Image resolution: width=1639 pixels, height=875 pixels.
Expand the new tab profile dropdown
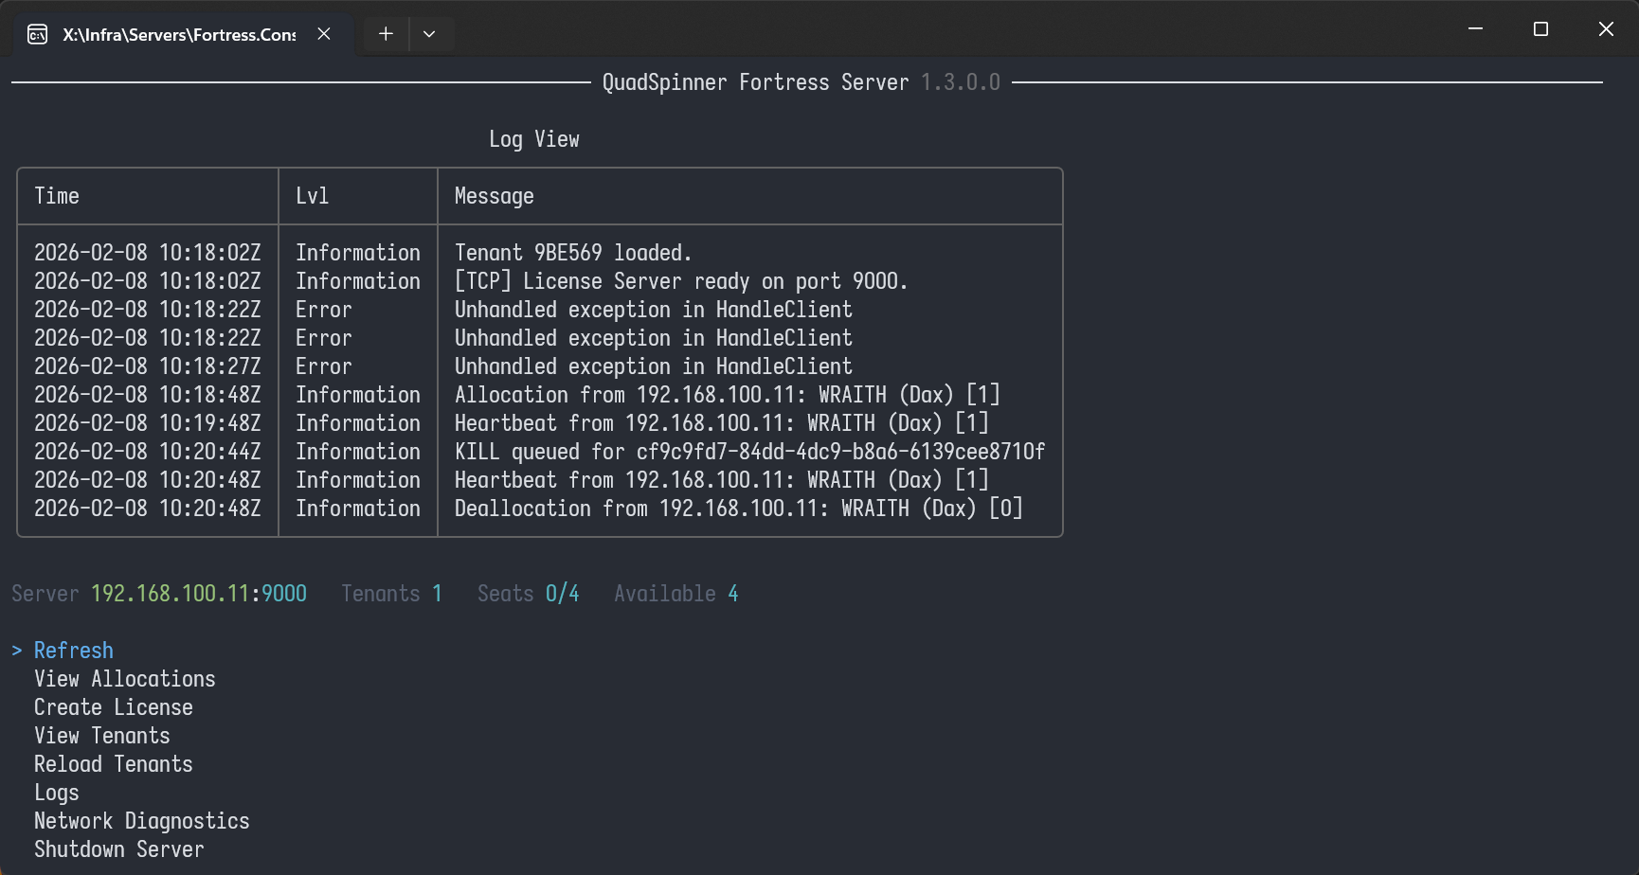pyautogui.click(x=429, y=34)
